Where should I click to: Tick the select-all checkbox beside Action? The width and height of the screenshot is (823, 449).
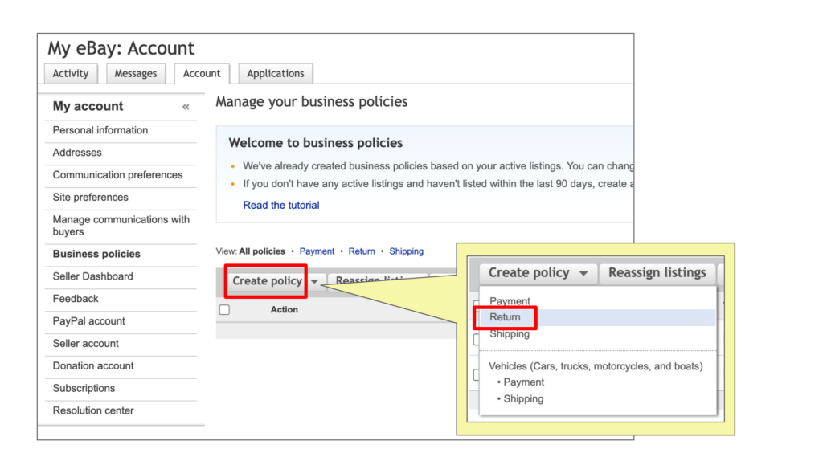pyautogui.click(x=225, y=310)
